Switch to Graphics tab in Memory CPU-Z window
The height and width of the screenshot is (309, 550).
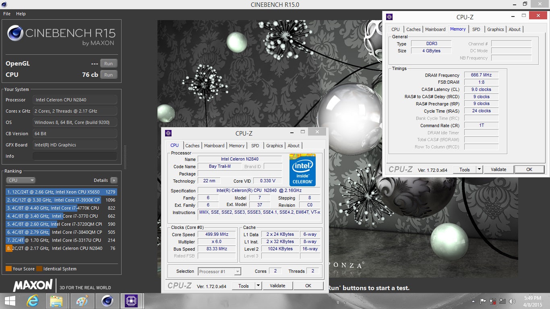click(x=496, y=29)
